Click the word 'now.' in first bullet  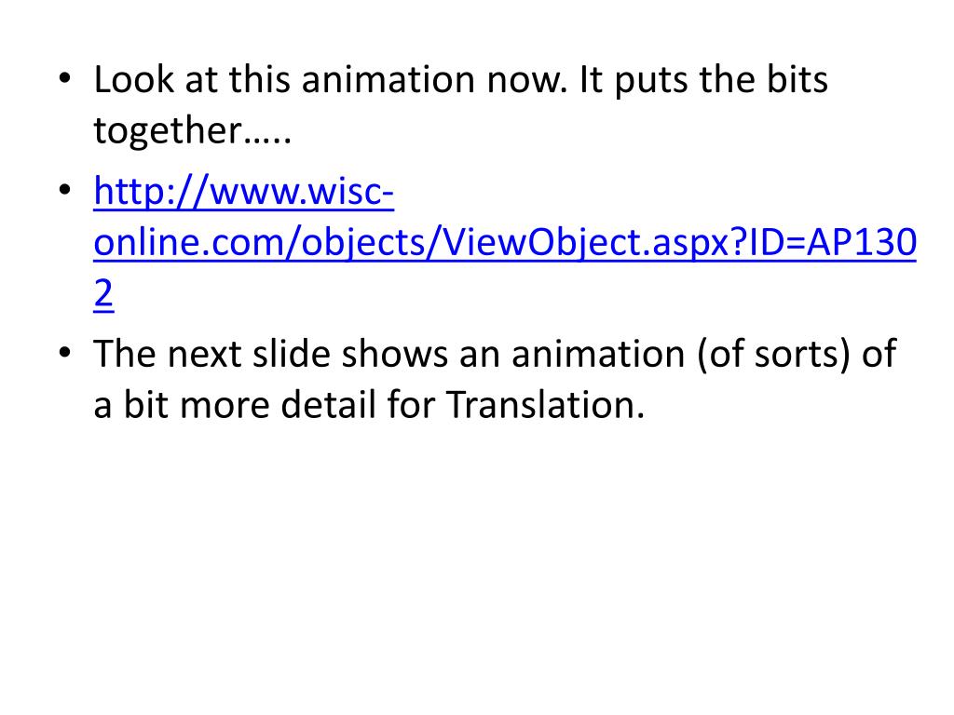[x=527, y=80]
